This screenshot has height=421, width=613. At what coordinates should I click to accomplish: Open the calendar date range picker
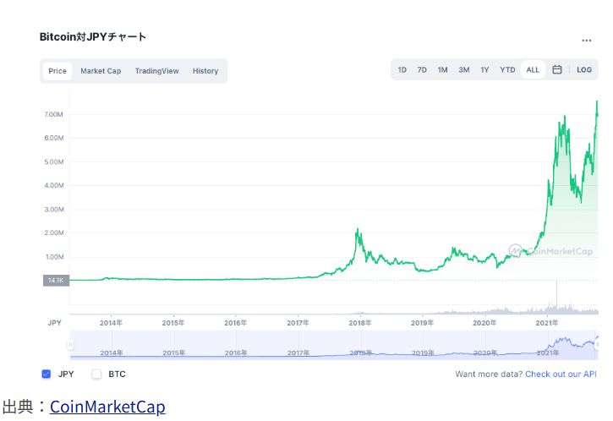click(557, 70)
